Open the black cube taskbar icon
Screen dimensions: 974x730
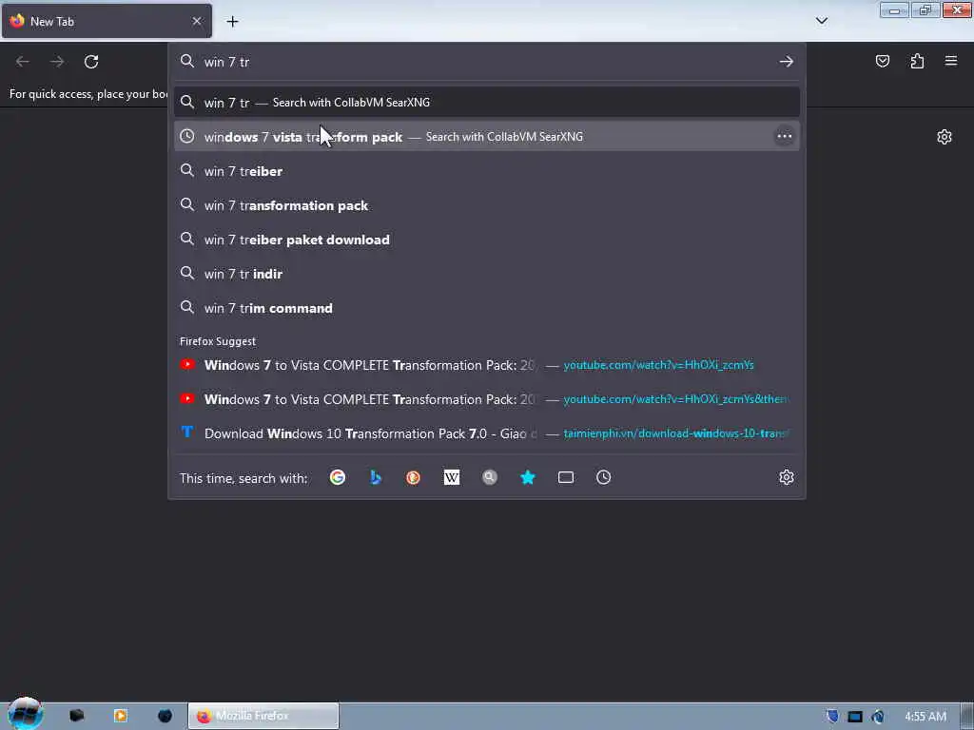click(x=77, y=716)
